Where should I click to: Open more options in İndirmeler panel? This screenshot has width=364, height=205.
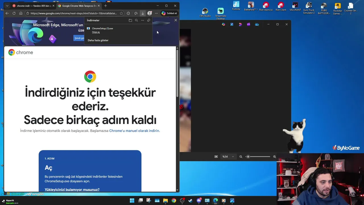coord(142,20)
